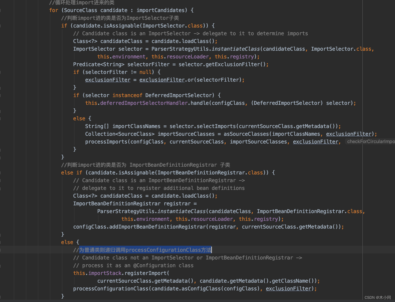Click comment 'Candidate class is an ImportBeanDefinitionRegistrar ->'
The image size is (395, 302).
tap(164, 180)
